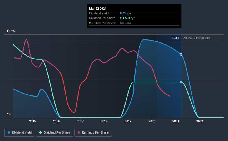Select the 2016 label on the x-axis
Image resolution: width=228 pixels, height=141 pixels.
56,121
